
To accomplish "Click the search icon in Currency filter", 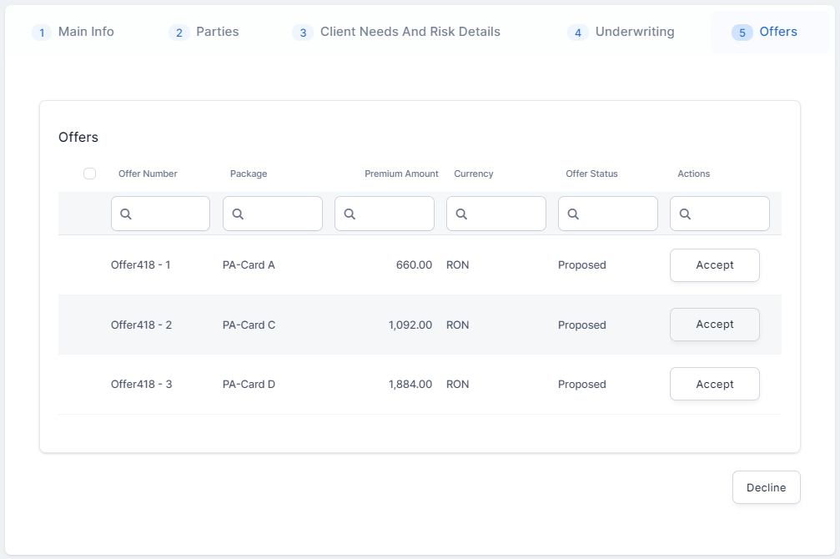I will (461, 214).
